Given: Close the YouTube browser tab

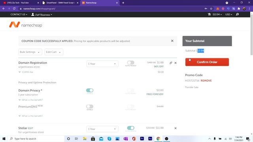Looking at the screenshot, I should [x=38, y=3].
